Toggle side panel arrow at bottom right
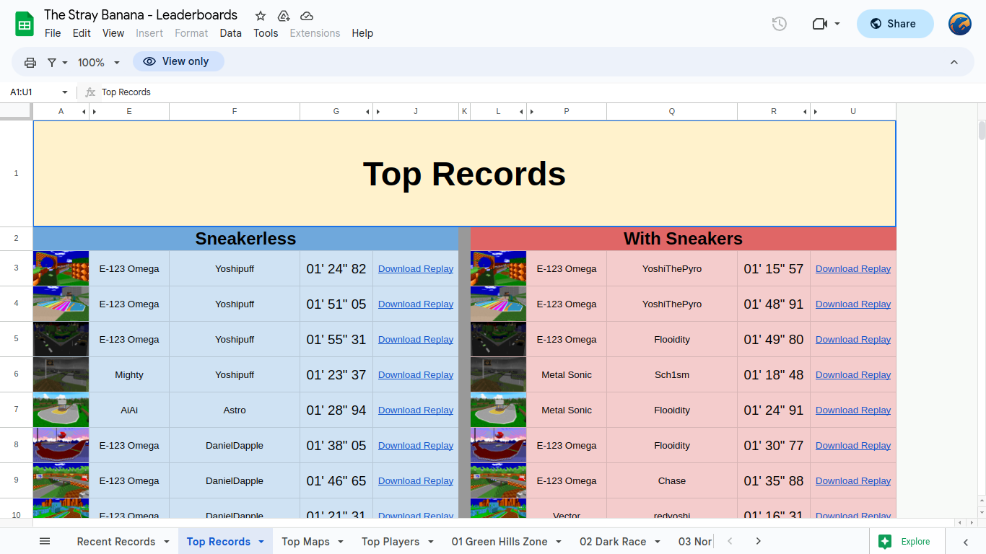This screenshot has width=986, height=554. [x=966, y=542]
